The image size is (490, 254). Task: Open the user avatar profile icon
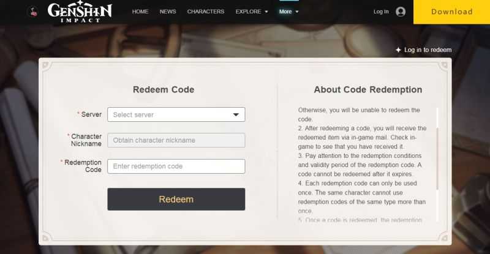point(401,12)
